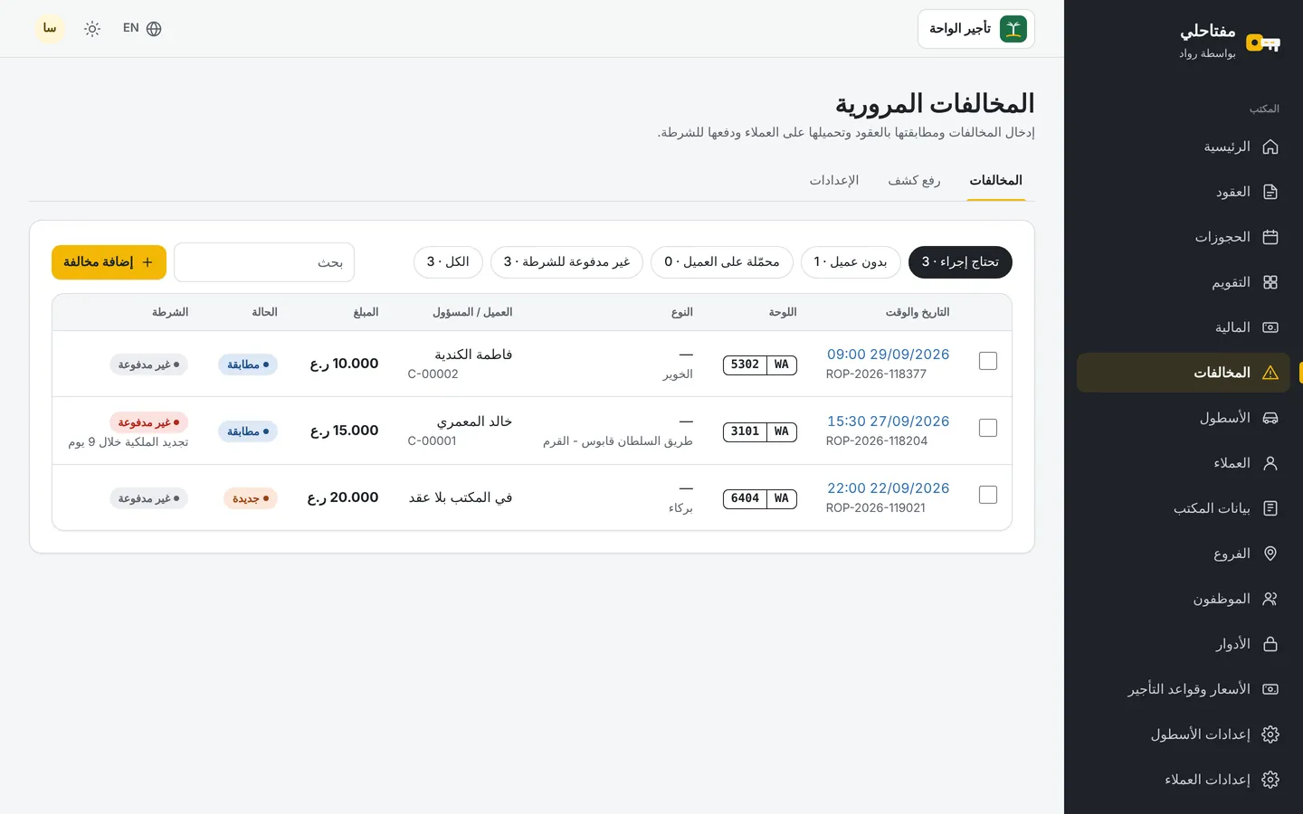
Task: Click the person icon beside العملاء
Action: [1270, 463]
